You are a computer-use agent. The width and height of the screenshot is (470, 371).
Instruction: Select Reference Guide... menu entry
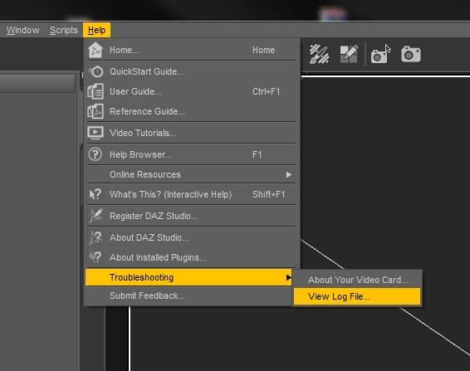[x=191, y=111]
